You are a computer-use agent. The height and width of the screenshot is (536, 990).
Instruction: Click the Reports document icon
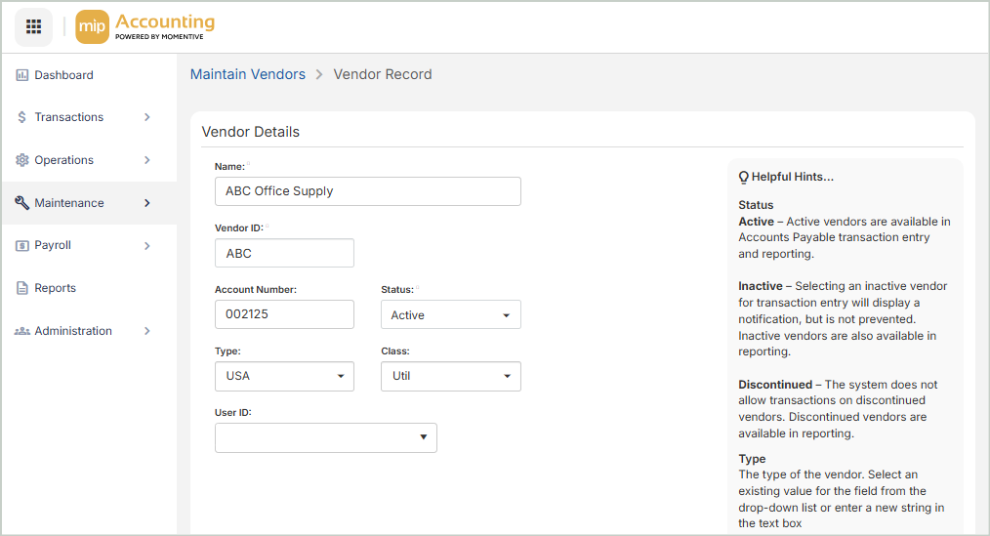click(x=21, y=288)
